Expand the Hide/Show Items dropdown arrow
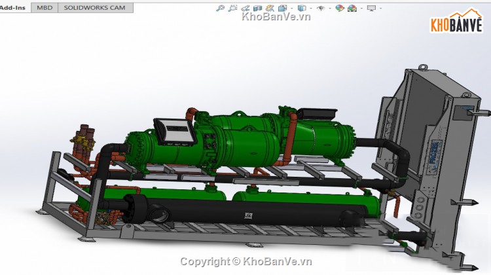The image size is (491, 275). click(x=330, y=8)
